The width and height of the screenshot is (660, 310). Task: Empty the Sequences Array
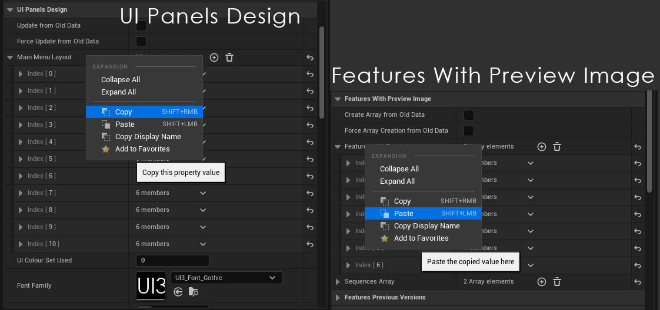(x=557, y=281)
